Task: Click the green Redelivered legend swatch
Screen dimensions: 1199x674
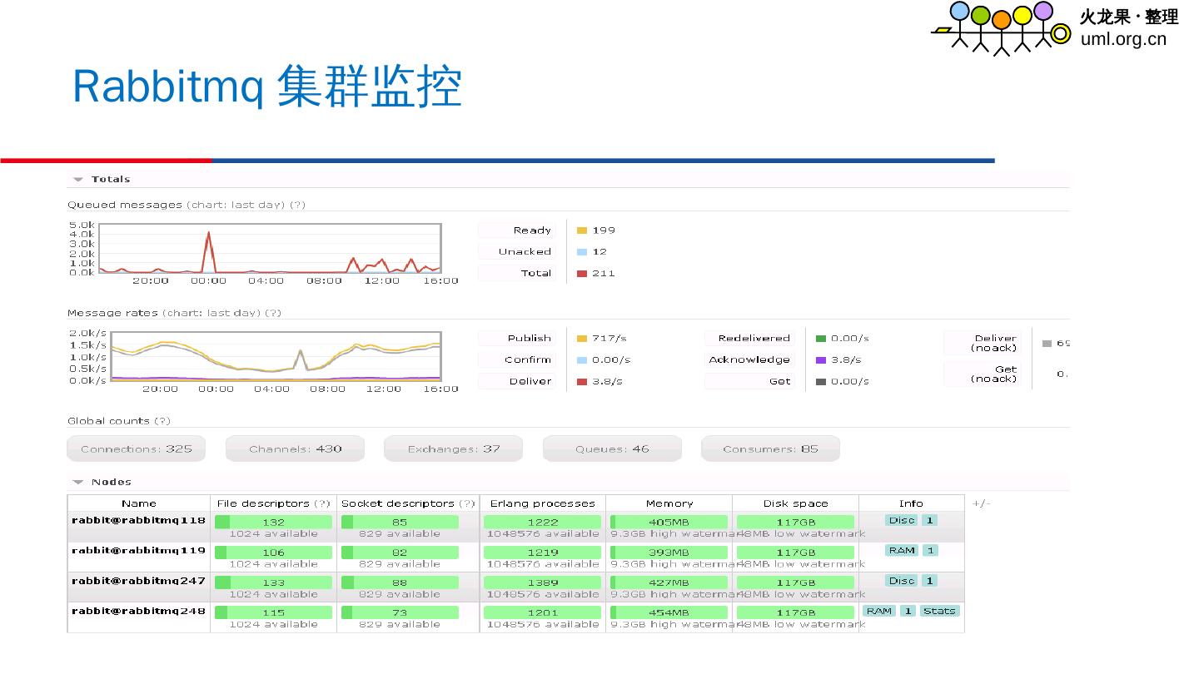Action: [821, 339]
